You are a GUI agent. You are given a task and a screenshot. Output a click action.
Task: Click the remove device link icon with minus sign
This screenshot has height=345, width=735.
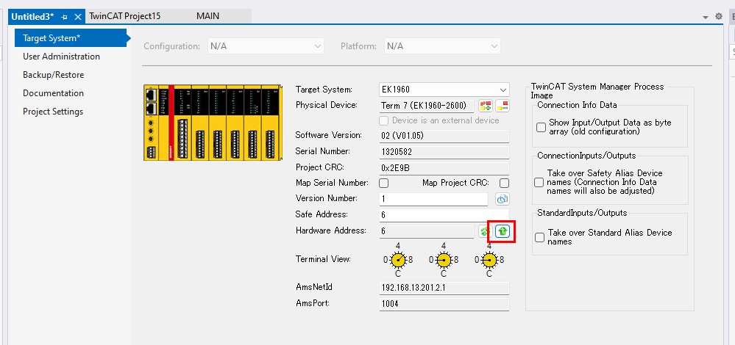tap(503, 106)
